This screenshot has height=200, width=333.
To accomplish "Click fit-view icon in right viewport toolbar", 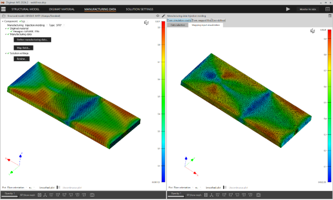I will (x=206, y=195).
